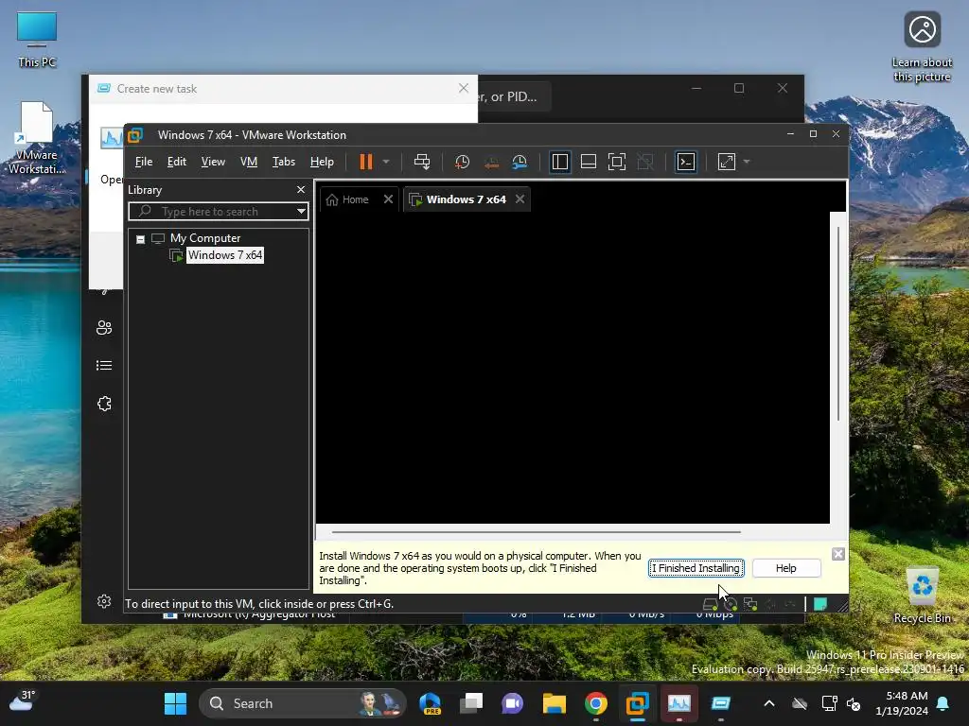Open the Help menu

pyautogui.click(x=322, y=162)
